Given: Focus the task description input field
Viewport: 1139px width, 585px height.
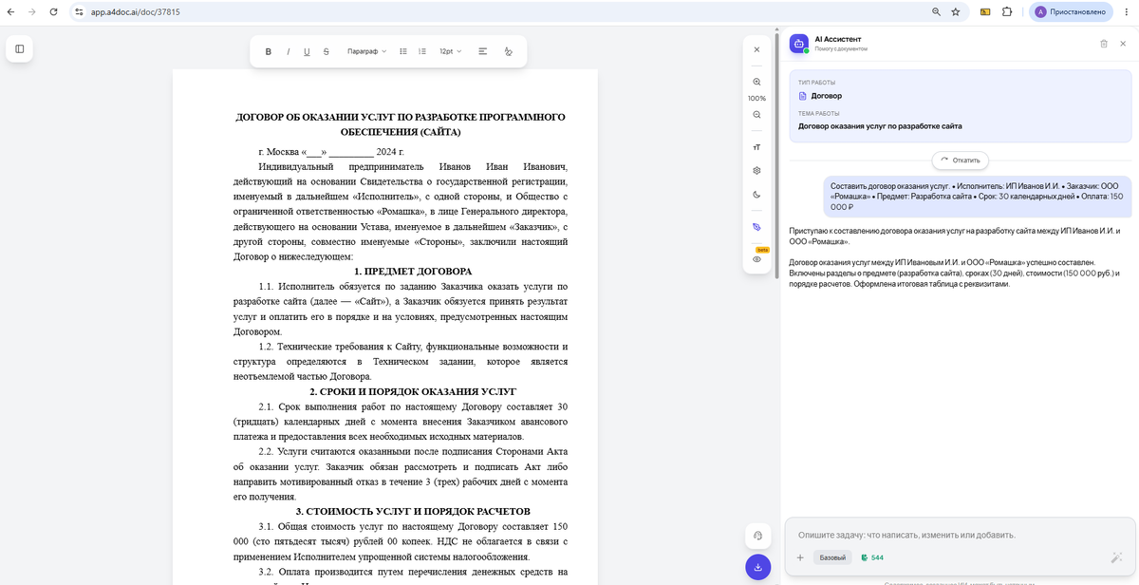Looking at the screenshot, I should (x=959, y=535).
